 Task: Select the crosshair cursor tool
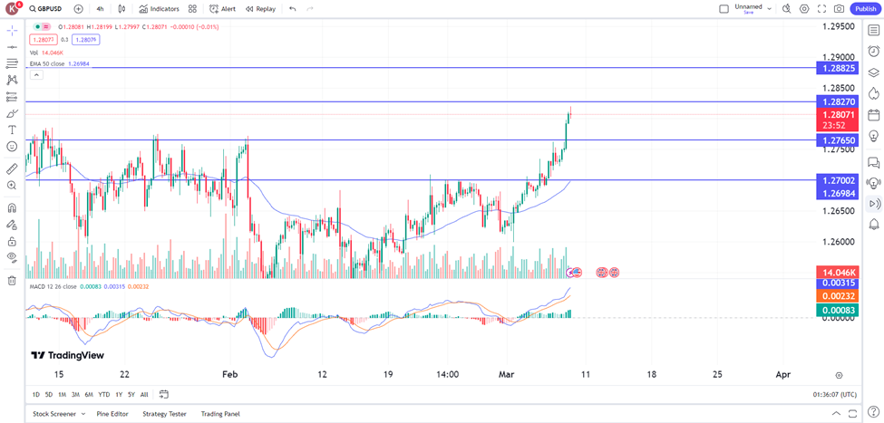pyautogui.click(x=12, y=31)
